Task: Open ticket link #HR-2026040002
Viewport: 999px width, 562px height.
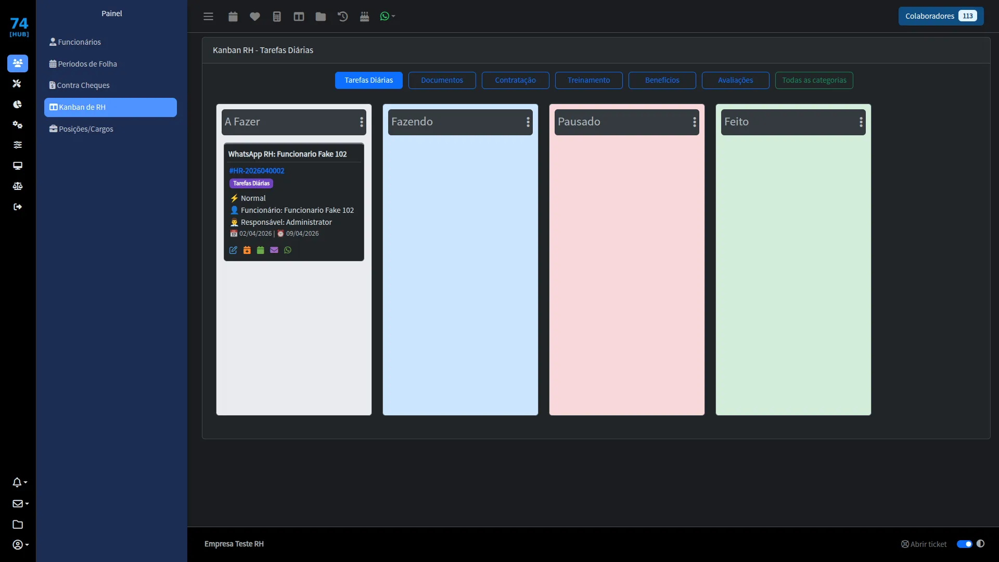Action: pyautogui.click(x=257, y=171)
